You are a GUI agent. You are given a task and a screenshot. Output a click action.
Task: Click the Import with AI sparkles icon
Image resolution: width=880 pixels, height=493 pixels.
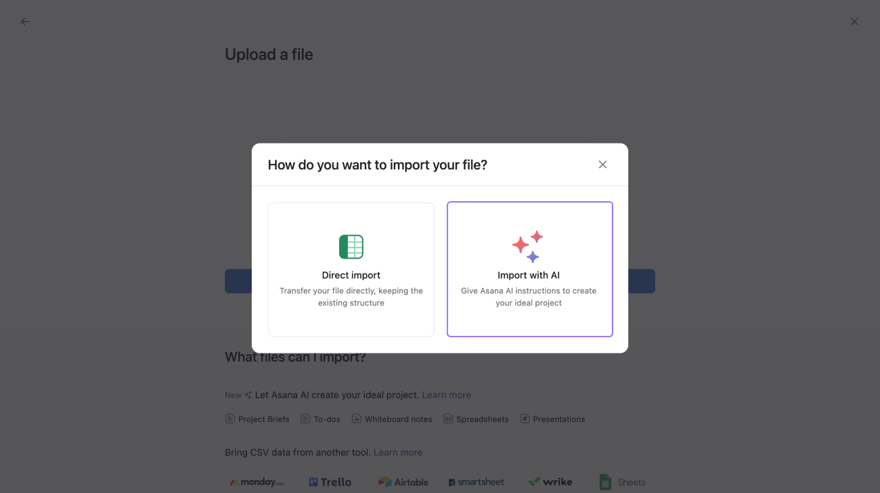[x=529, y=246]
